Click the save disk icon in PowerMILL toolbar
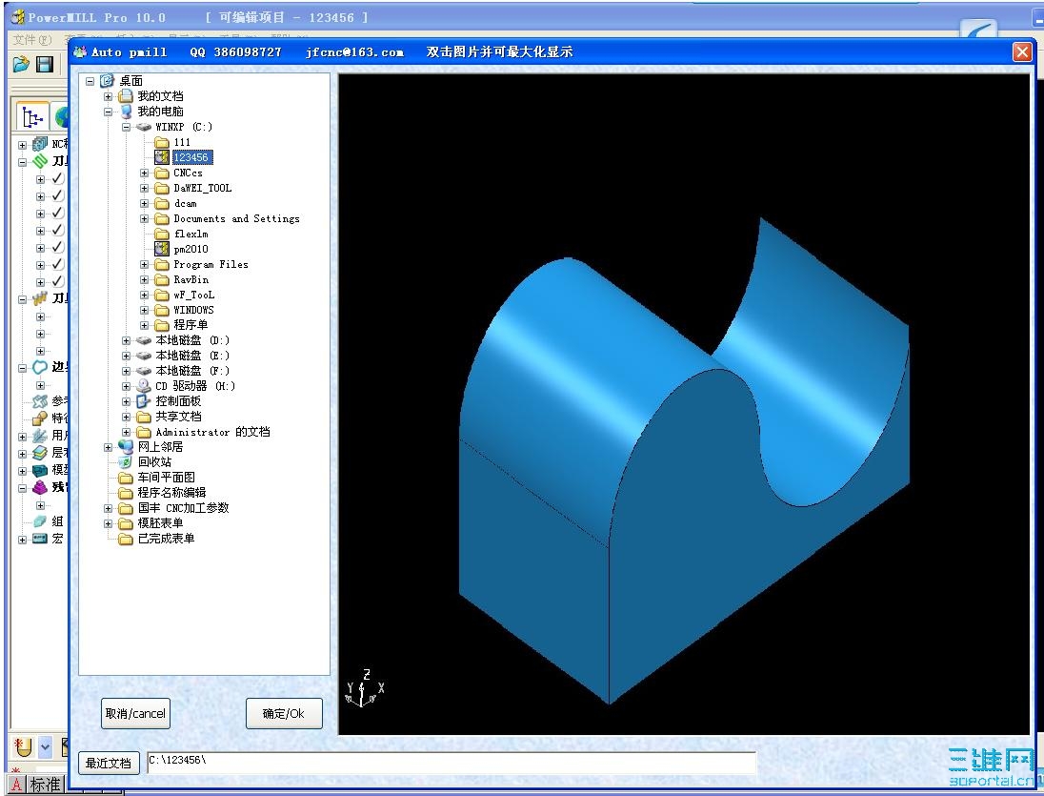Image resolution: width=1044 pixels, height=796 pixels. 45,65
